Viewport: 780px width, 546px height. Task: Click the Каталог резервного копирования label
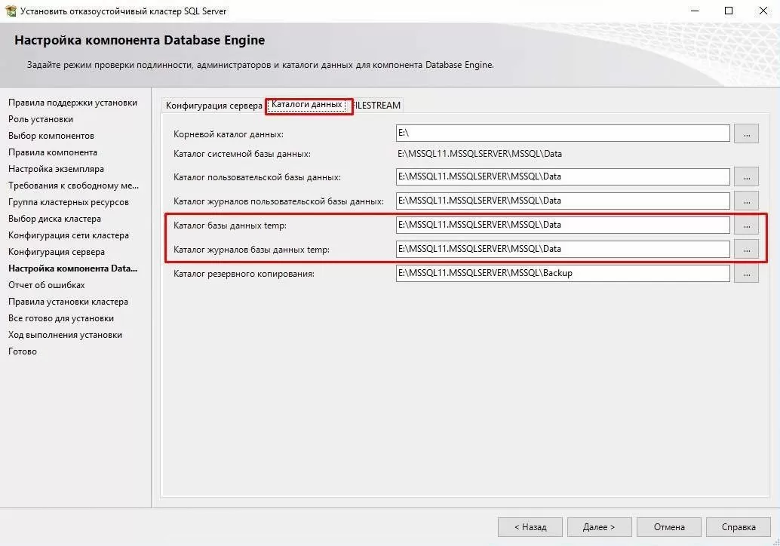244,274
